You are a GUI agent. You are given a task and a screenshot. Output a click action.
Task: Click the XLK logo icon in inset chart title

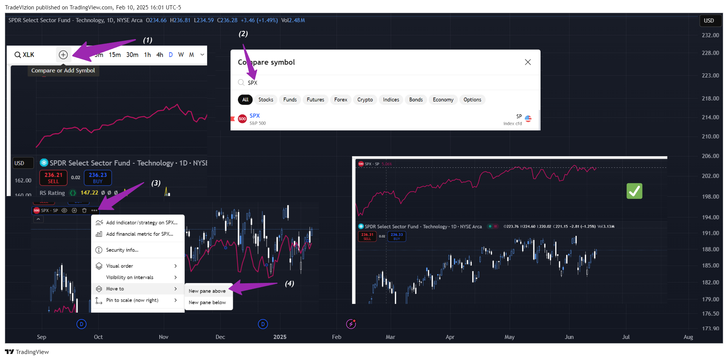coord(44,163)
